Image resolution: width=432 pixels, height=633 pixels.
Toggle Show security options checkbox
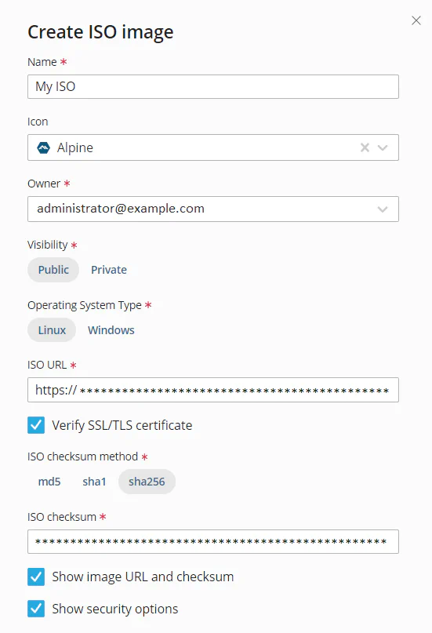[36, 609]
